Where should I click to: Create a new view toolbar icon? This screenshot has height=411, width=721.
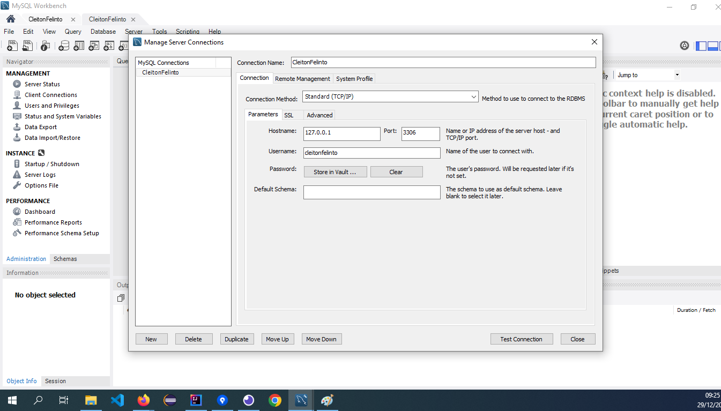pyautogui.click(x=93, y=46)
